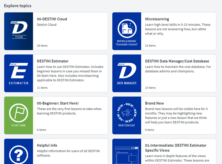The height and width of the screenshot is (164, 222).
Task: Open the Microlearning topic title
Action: click(x=157, y=19)
